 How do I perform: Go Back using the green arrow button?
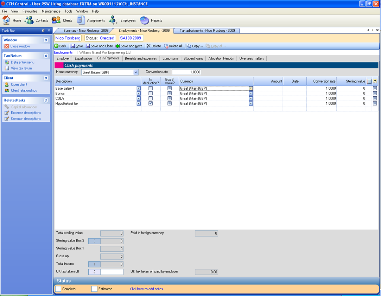coord(60,46)
